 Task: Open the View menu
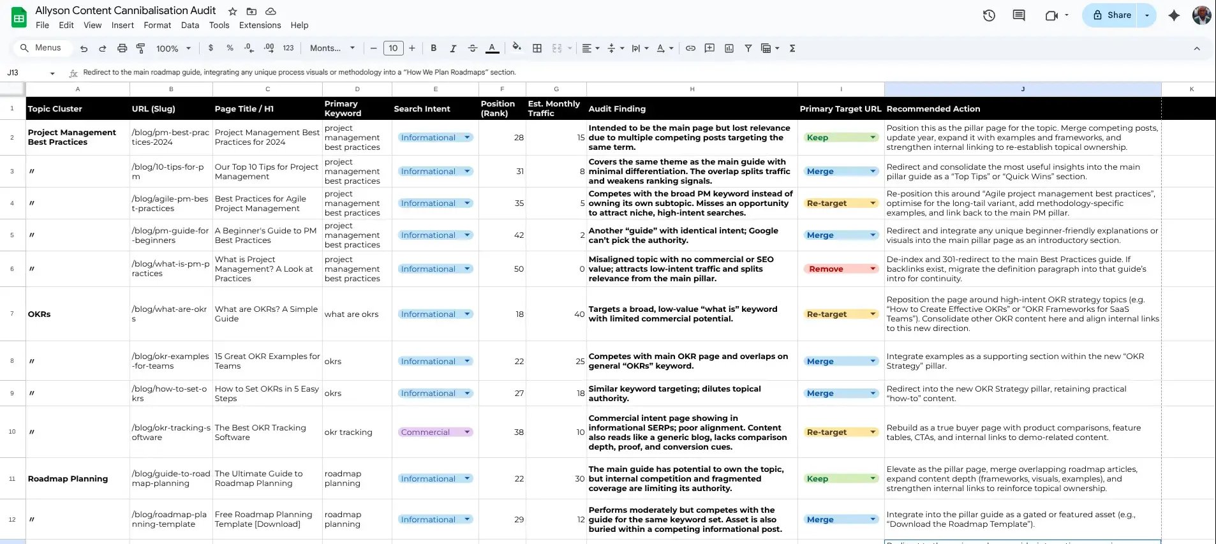pyautogui.click(x=93, y=26)
